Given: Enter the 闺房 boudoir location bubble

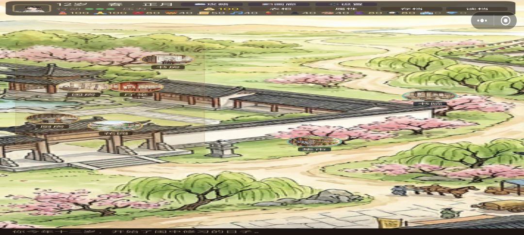Looking at the screenshot, I should tap(83, 87).
